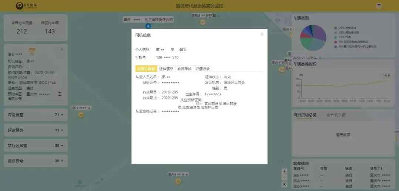Open the 征信记录 tab
The image size is (399, 191).
[x=202, y=68]
